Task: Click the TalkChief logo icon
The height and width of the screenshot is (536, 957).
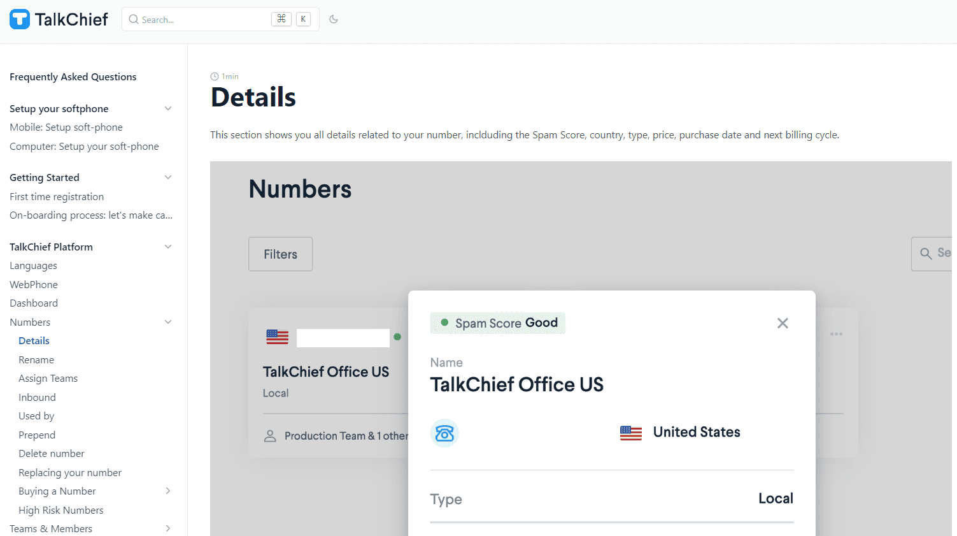Action: pos(20,19)
